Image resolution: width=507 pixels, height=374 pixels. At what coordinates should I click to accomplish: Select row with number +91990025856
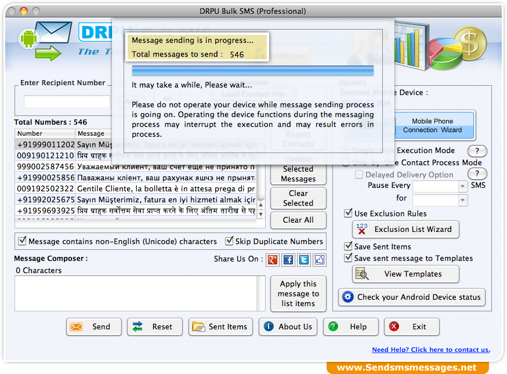(x=136, y=177)
